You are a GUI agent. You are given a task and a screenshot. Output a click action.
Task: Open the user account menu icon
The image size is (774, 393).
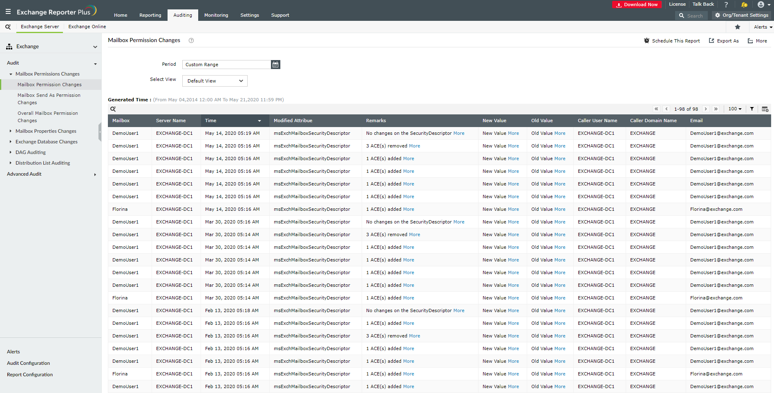tap(763, 5)
